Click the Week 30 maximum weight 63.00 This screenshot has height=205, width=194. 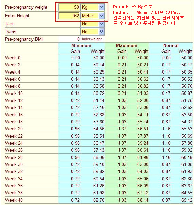(x=143, y=164)
